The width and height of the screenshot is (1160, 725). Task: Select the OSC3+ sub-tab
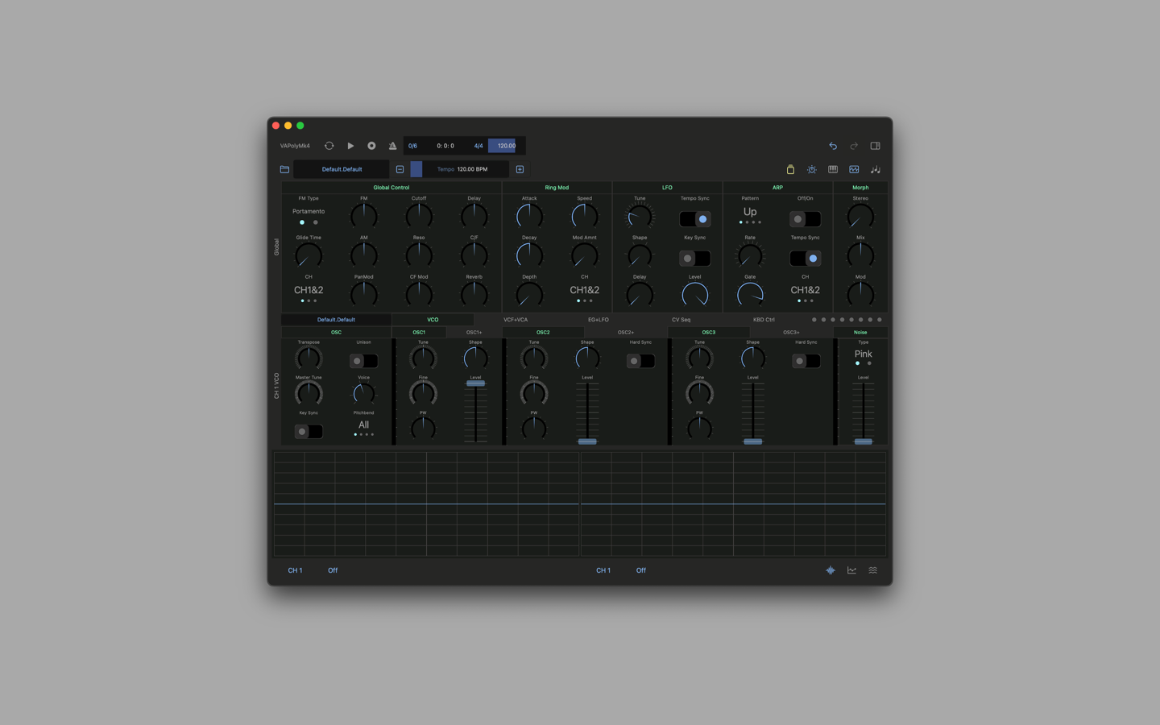point(791,332)
